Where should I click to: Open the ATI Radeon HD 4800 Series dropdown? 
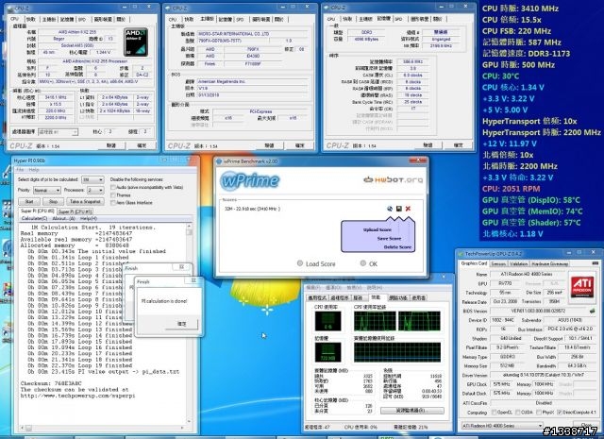pos(502,426)
